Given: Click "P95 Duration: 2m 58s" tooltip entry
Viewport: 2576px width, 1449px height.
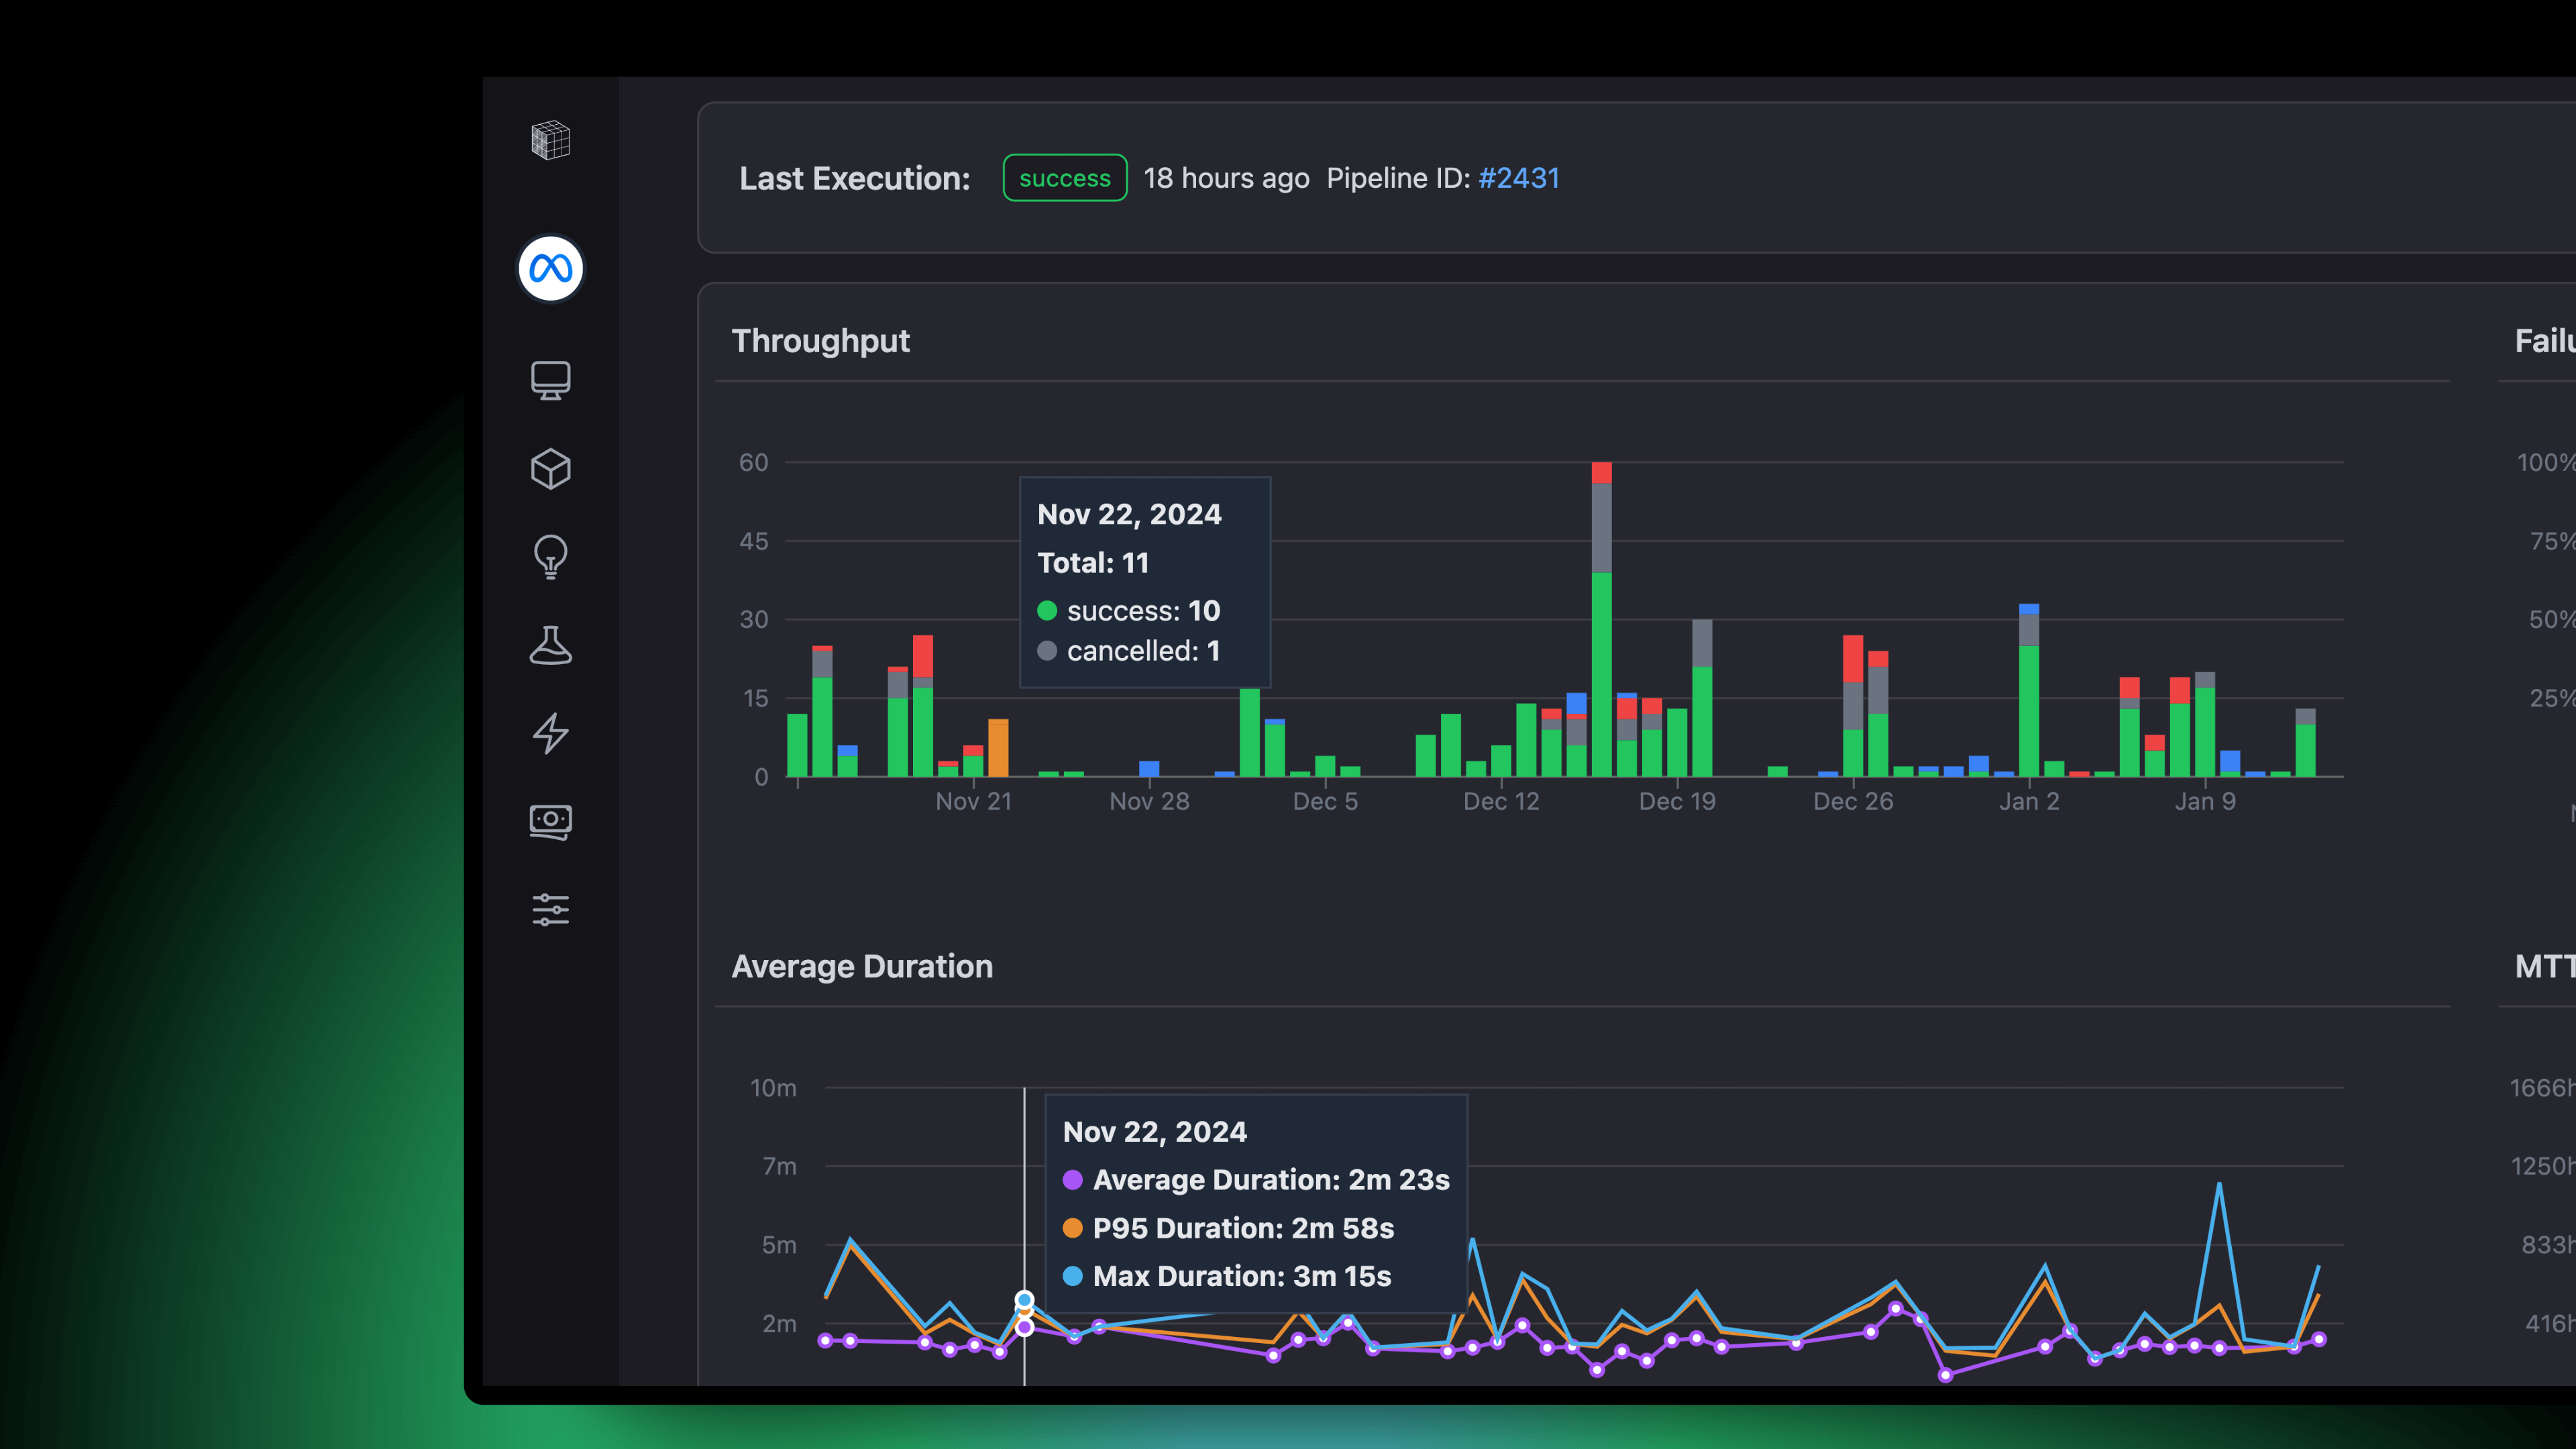Looking at the screenshot, I should click(1228, 1228).
